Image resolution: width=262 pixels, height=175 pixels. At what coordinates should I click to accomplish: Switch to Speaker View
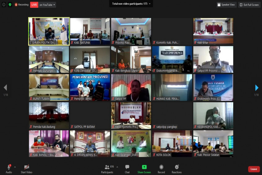tap(226, 5)
